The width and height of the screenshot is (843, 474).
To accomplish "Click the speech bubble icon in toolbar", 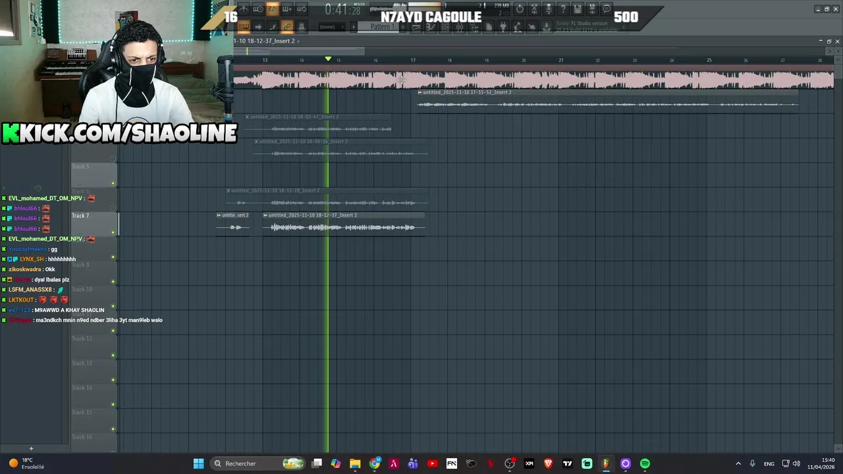I will (607, 9).
